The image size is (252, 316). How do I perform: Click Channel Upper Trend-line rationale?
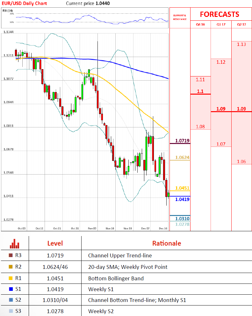(x=120, y=255)
